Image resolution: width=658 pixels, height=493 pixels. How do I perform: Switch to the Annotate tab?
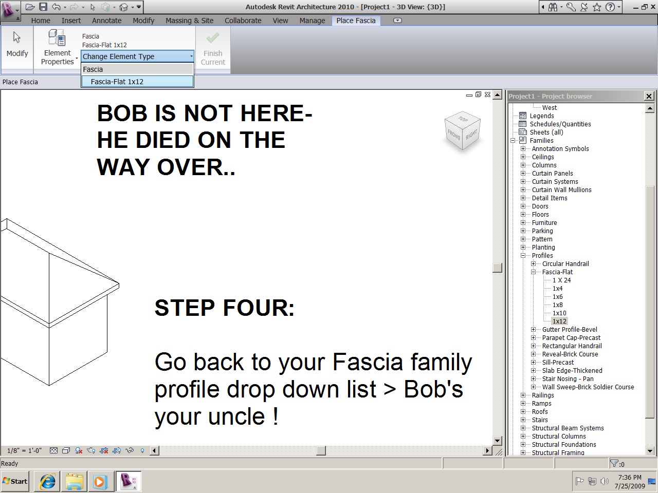[x=107, y=21]
